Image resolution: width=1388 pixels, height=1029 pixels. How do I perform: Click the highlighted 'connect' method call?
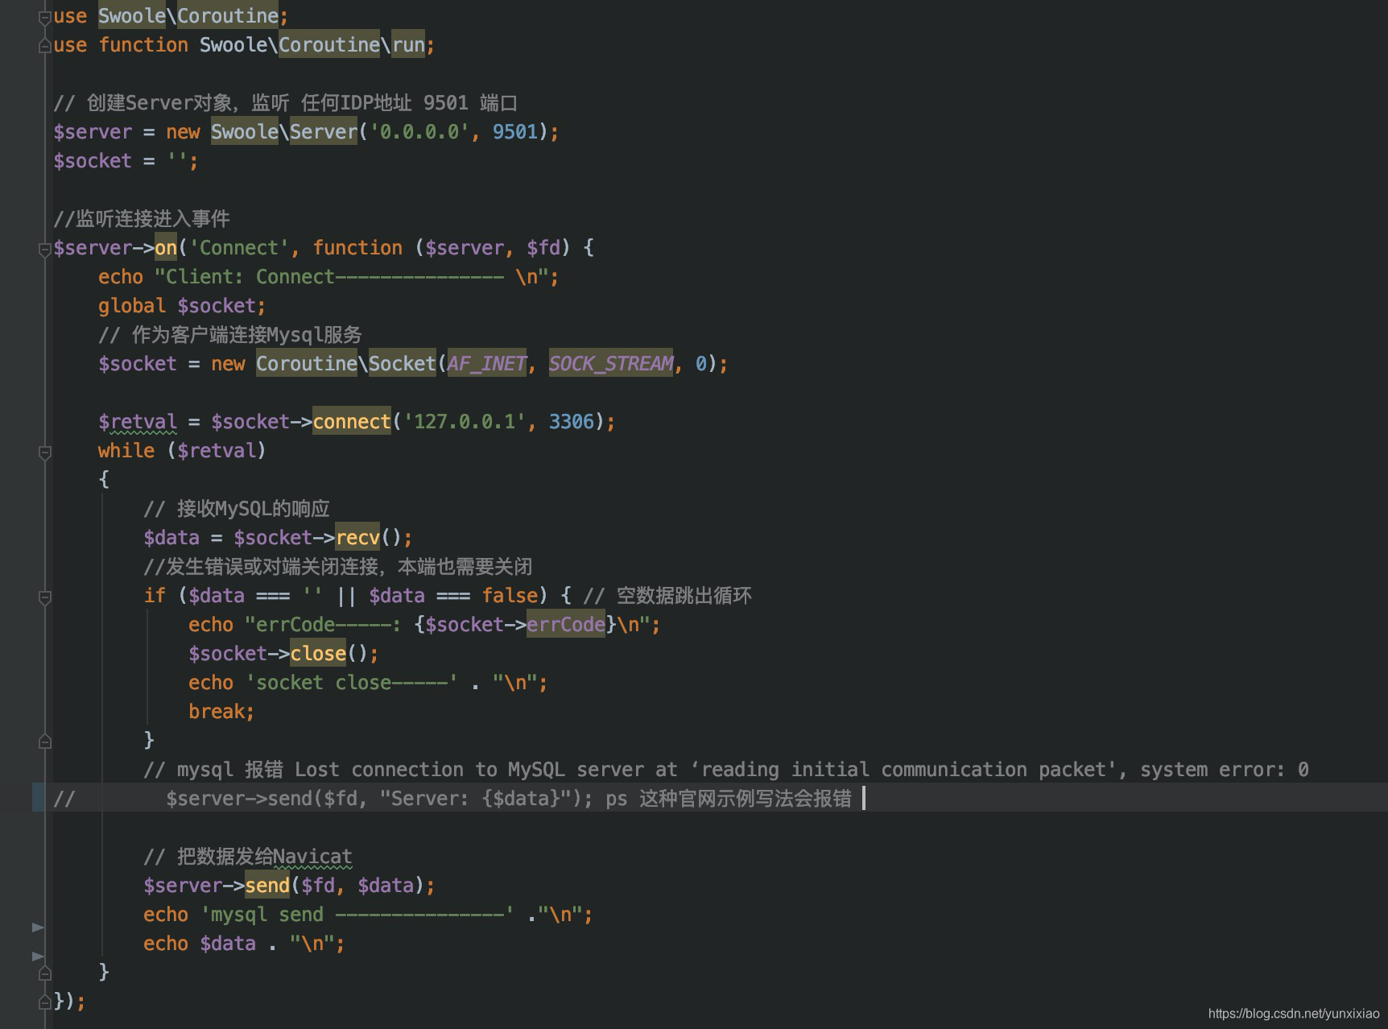(x=350, y=421)
